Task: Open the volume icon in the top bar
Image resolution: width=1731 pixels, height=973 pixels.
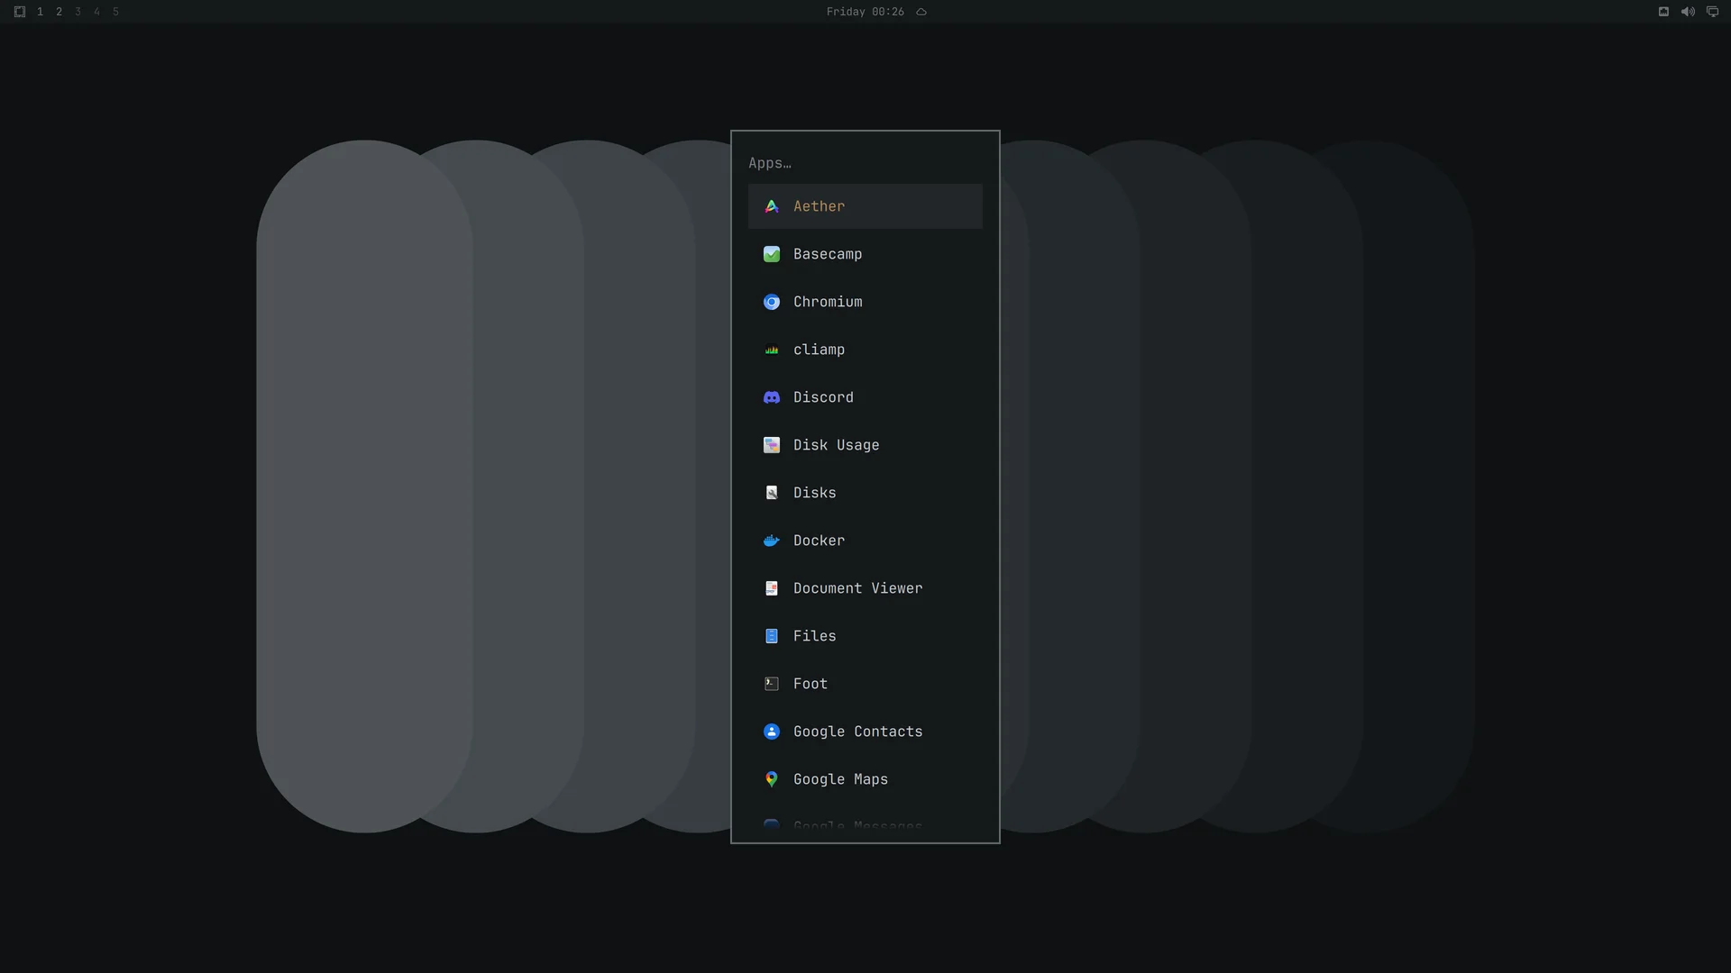Action: coord(1688,12)
